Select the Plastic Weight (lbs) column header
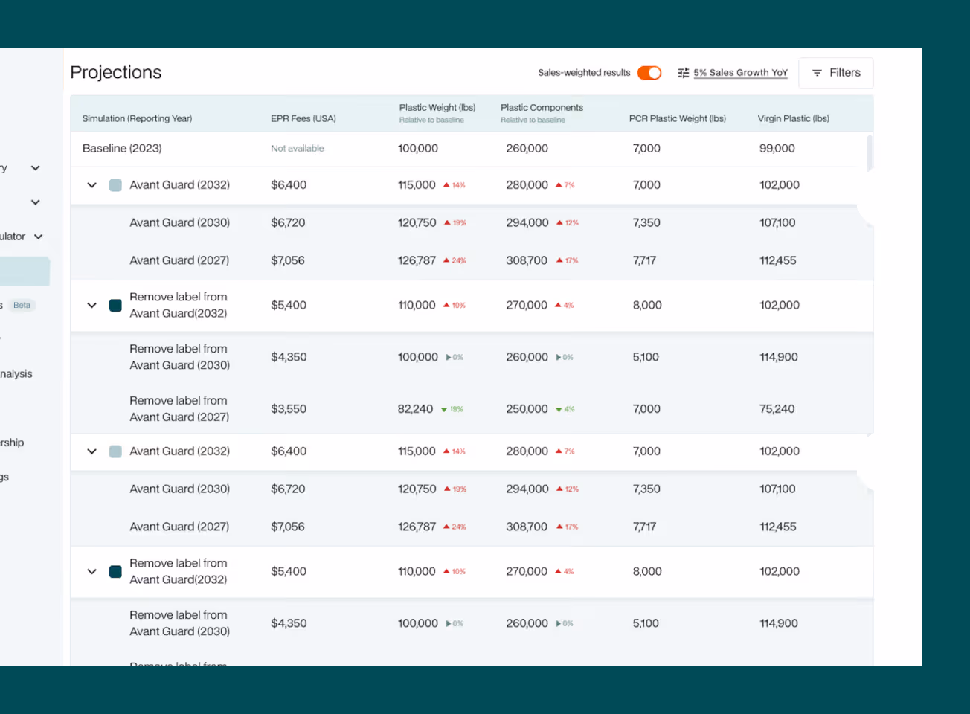 437,108
